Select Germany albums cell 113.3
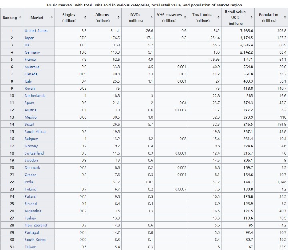Image resolution: width=288 pixels, height=250 pixels. [105, 52]
